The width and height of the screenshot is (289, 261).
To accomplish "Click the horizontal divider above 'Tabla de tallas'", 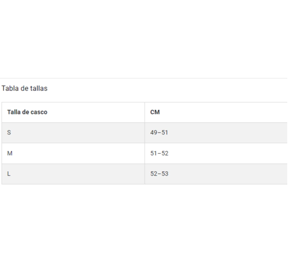I will point(143,78).
